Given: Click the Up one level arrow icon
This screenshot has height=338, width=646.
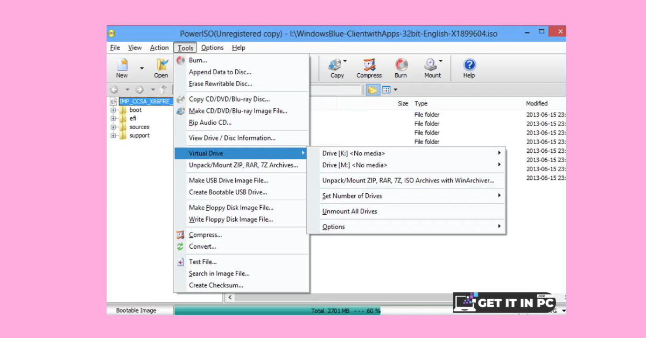Looking at the screenshot, I should click(164, 90).
